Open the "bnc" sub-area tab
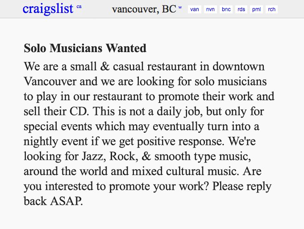 point(226,9)
